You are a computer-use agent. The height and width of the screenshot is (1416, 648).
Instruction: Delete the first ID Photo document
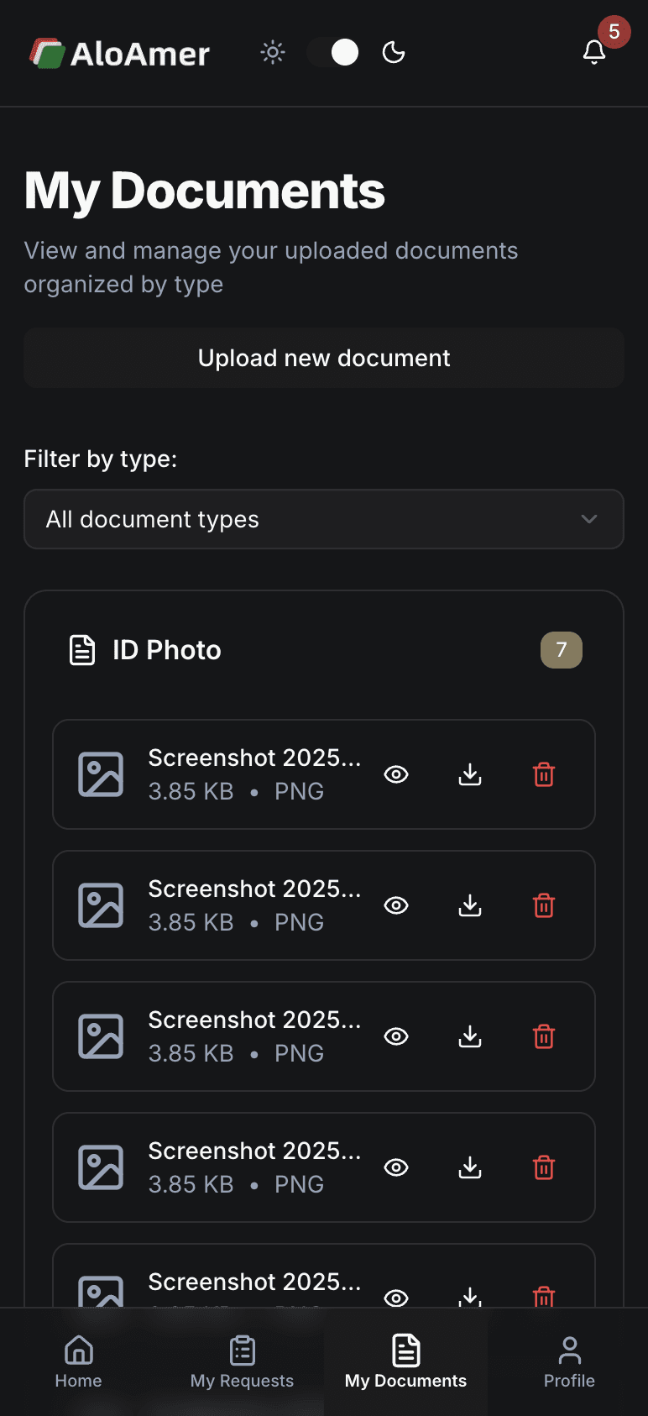[x=544, y=774]
